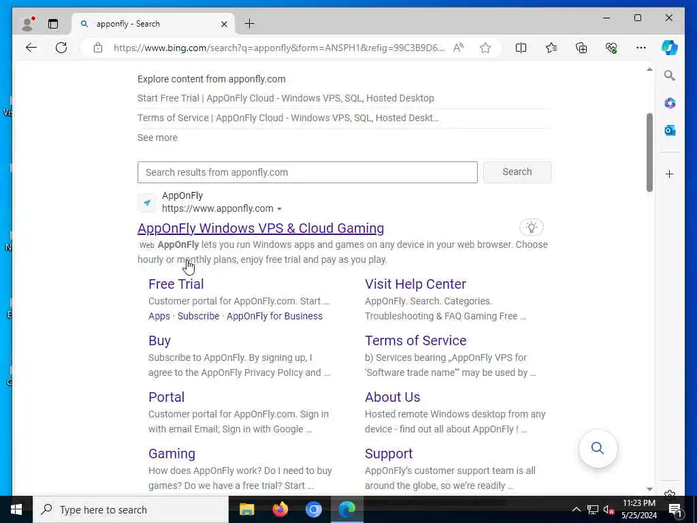The height and width of the screenshot is (523, 697).
Task: Add a sidebar app with plus
Action: (670, 174)
